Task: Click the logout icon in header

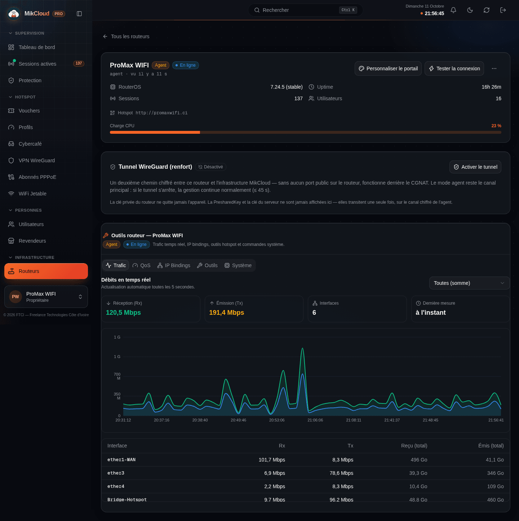Action: [503, 10]
